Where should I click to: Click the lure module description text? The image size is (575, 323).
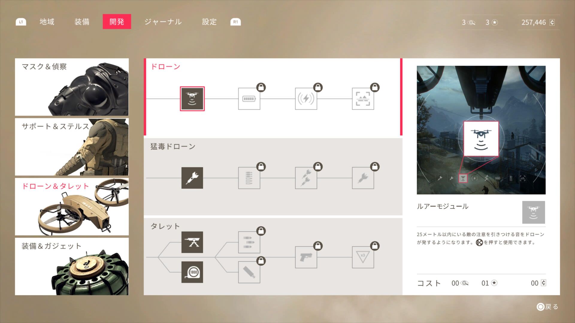(x=481, y=238)
